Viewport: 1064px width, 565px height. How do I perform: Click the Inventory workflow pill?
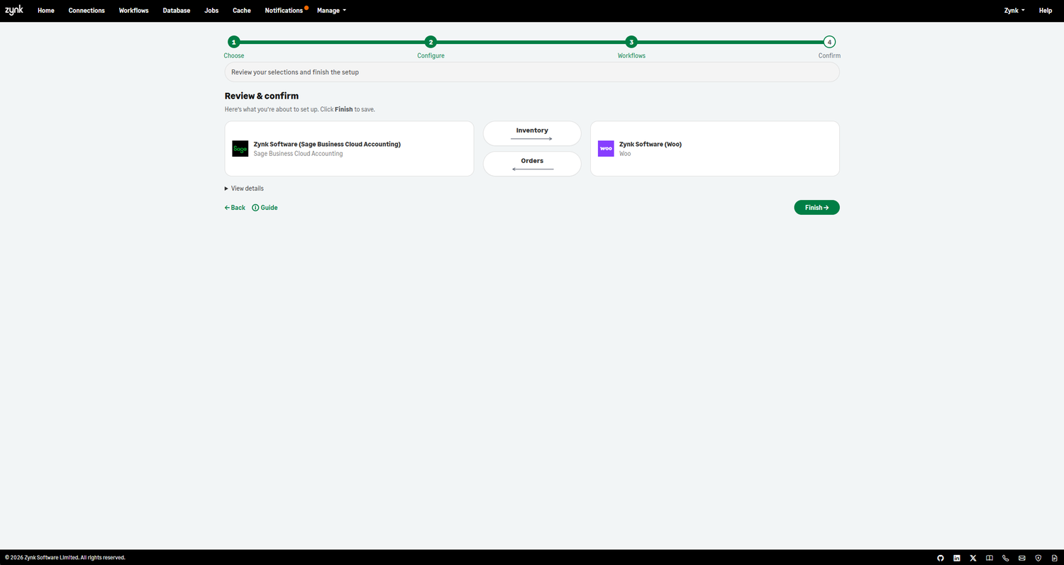pyautogui.click(x=531, y=133)
